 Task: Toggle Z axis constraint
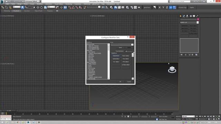[167, 7]
